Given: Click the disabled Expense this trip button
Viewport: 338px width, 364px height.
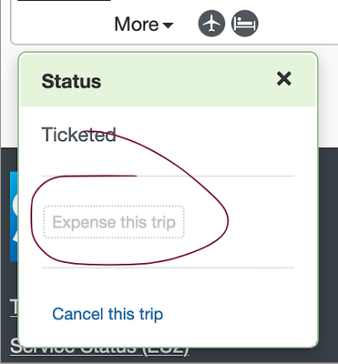Looking at the screenshot, I should 114,222.
